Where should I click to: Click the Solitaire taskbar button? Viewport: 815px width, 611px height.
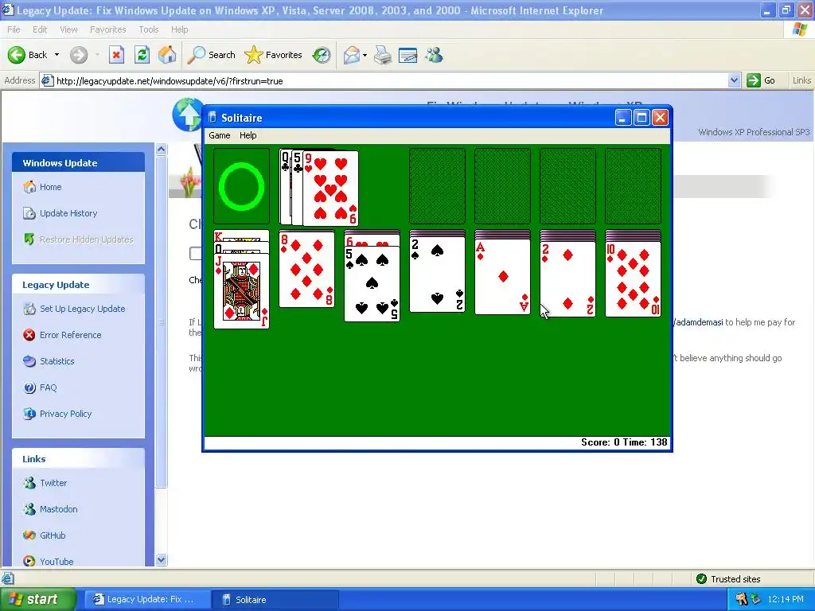(275, 600)
